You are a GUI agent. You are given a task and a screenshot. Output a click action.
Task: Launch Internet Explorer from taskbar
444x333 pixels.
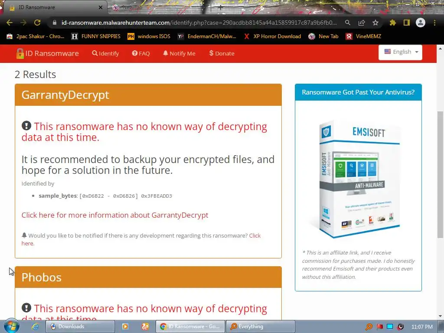pyautogui.click(x=35, y=326)
